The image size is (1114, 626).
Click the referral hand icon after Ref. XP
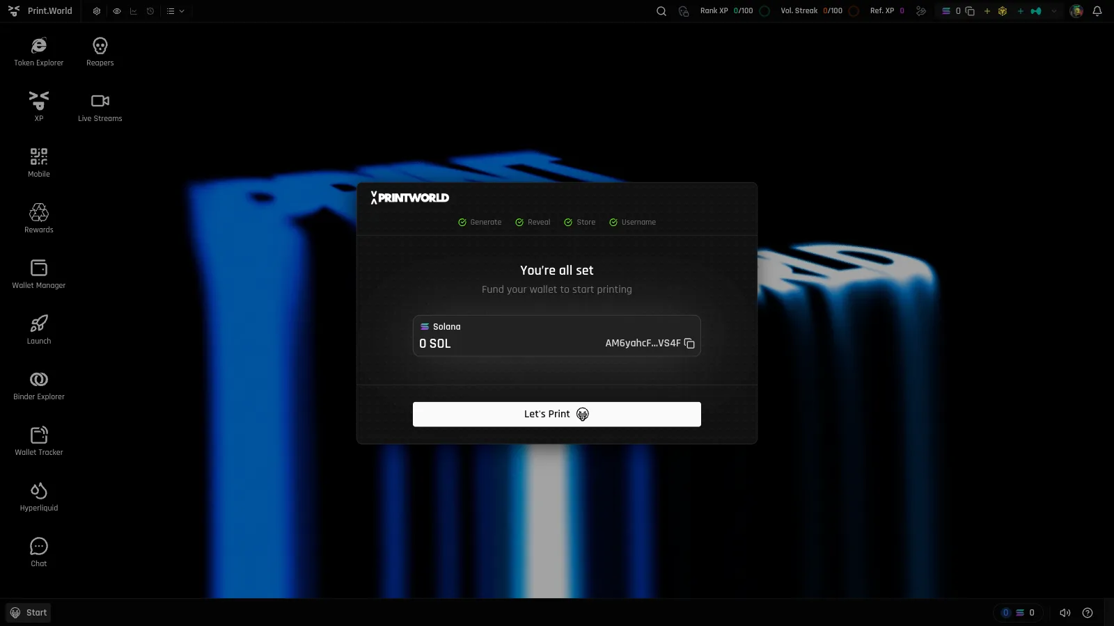coord(921,11)
